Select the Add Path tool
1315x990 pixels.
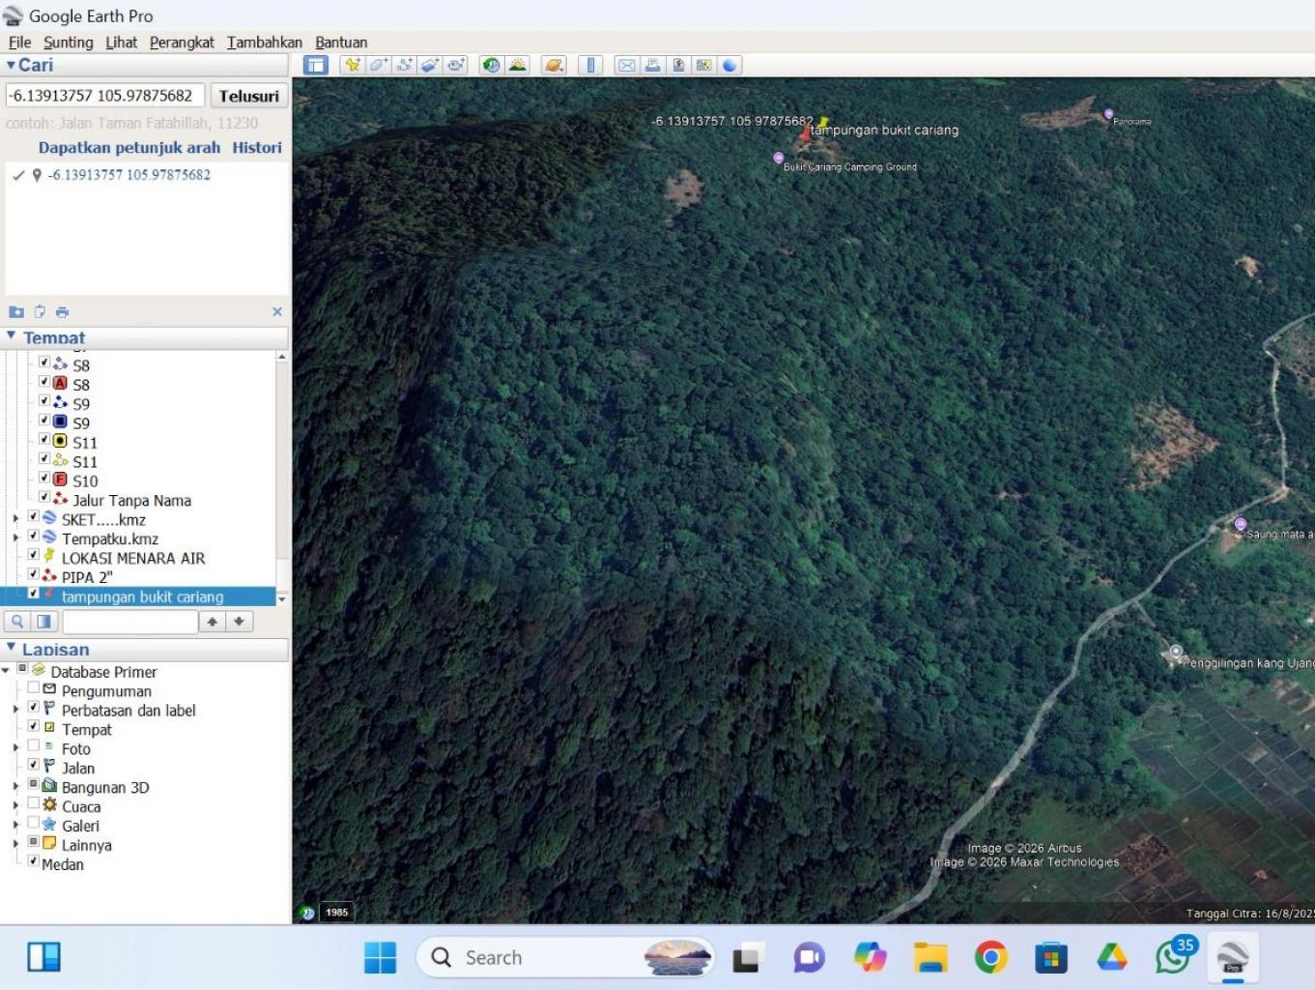click(x=404, y=65)
